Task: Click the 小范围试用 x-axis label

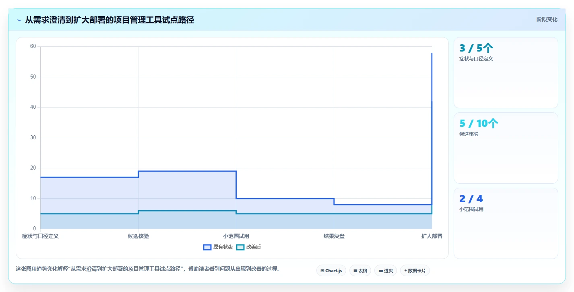Action: (x=236, y=236)
